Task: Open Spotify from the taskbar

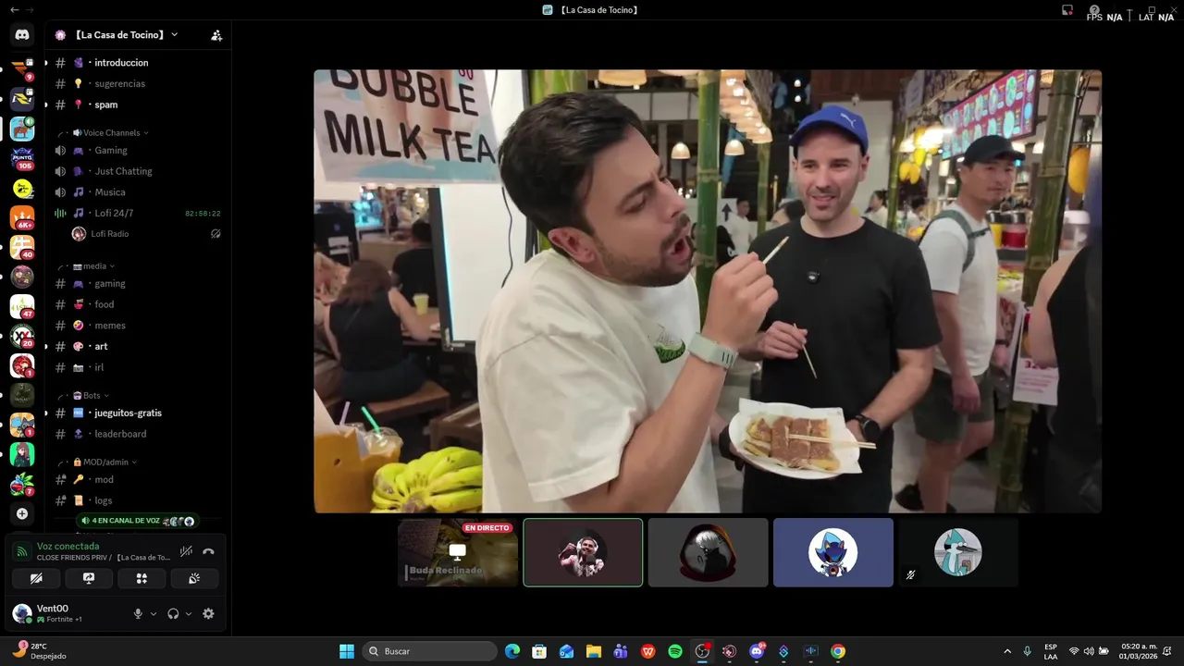Action: (x=675, y=651)
